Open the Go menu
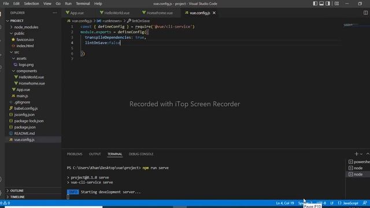Image resolution: width=370 pixels, height=208 pixels. click(x=58, y=3)
